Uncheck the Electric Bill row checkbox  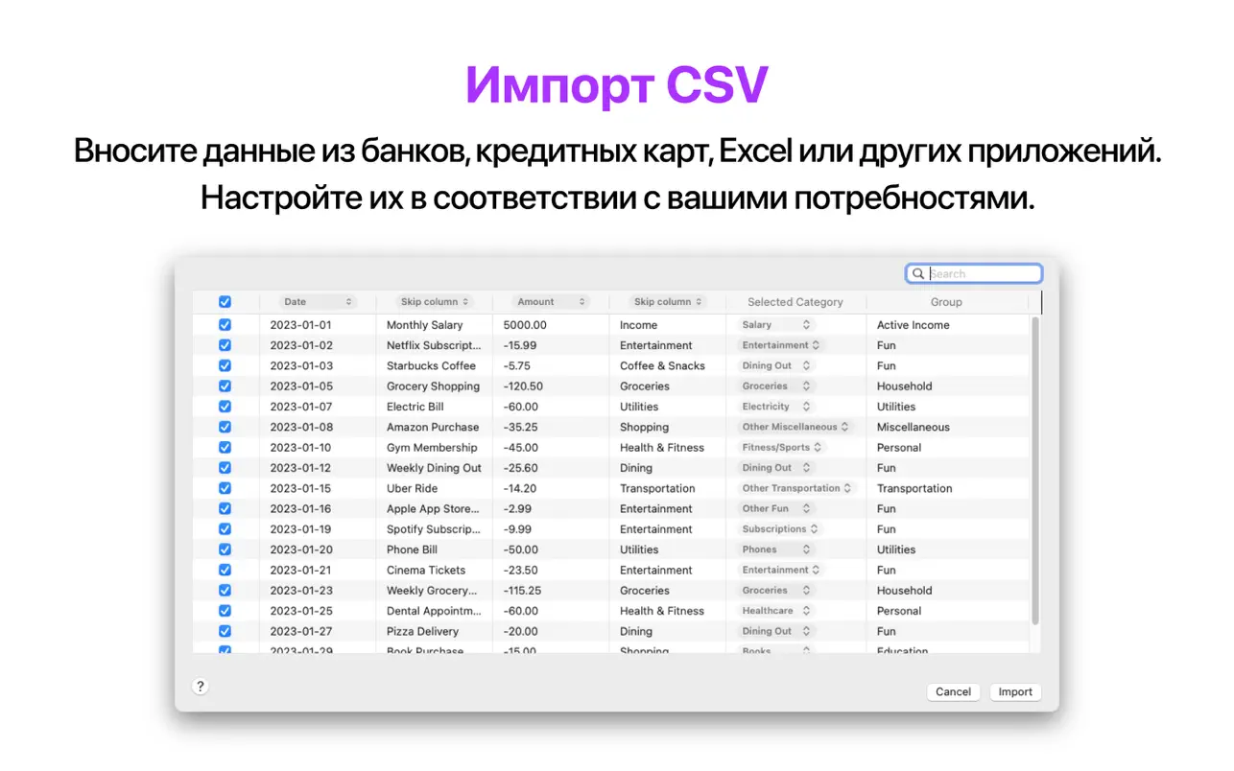[x=225, y=407]
